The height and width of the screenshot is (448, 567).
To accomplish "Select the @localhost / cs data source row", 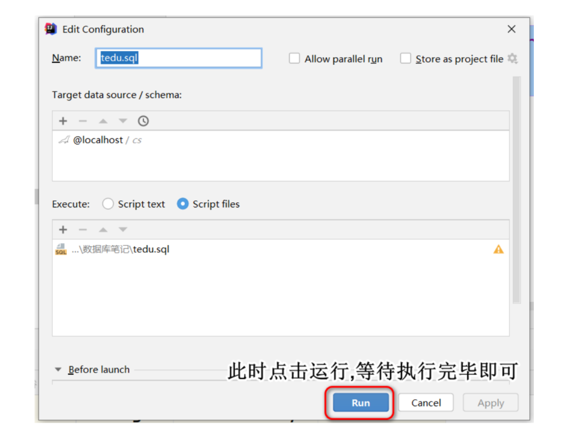I will coord(281,140).
